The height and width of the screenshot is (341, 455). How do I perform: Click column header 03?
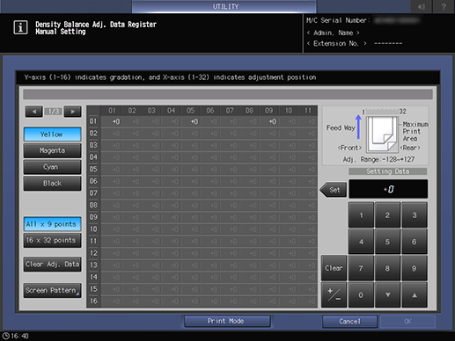click(151, 111)
